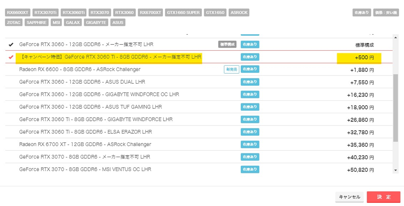
Task: Click the red checkmark on campaign row
Action: [x=11, y=57]
